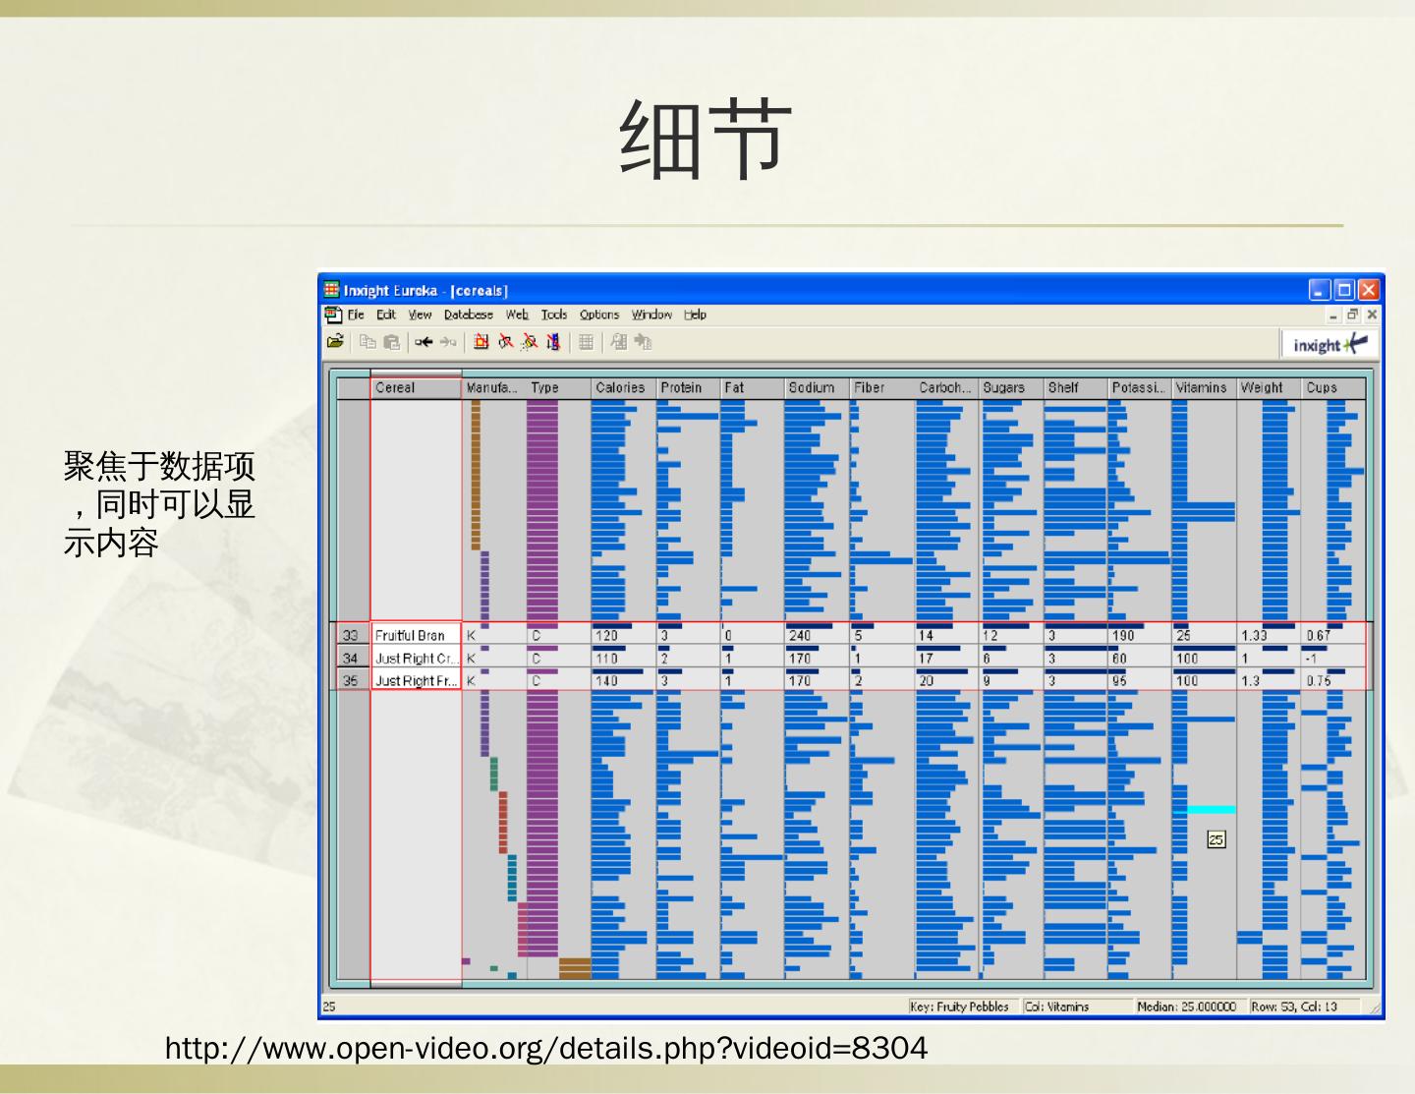Click the first of the four red toolbar icons
The image size is (1415, 1094).
pyautogui.click(x=481, y=342)
